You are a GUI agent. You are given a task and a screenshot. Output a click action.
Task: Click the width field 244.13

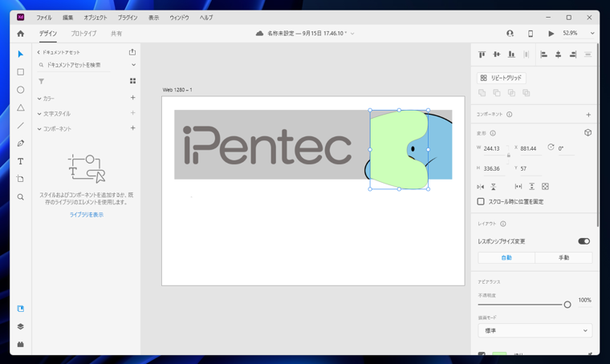click(x=494, y=148)
